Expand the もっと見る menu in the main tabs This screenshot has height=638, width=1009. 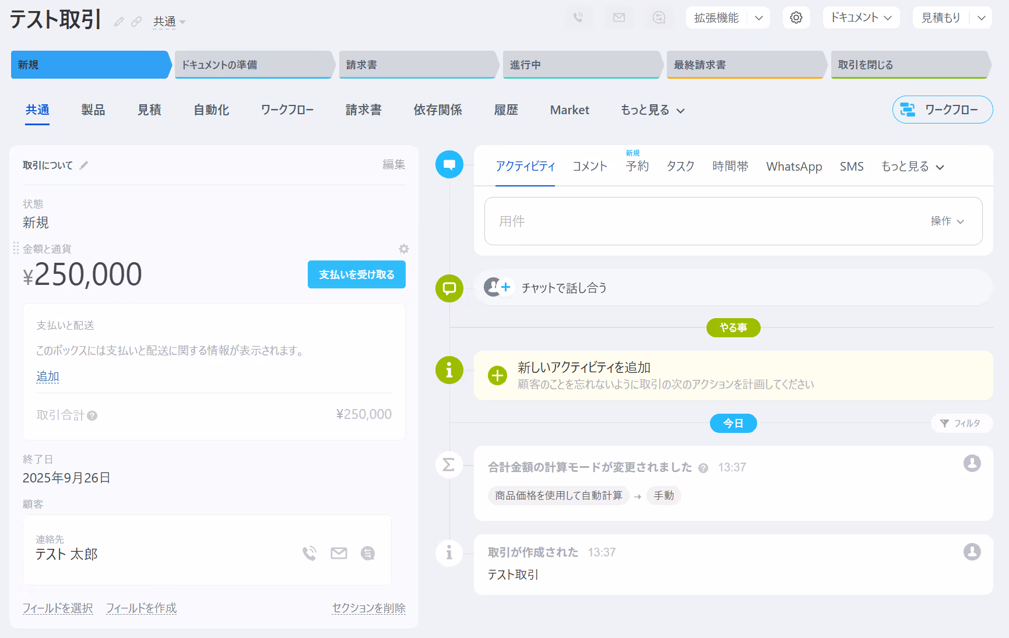[652, 110]
